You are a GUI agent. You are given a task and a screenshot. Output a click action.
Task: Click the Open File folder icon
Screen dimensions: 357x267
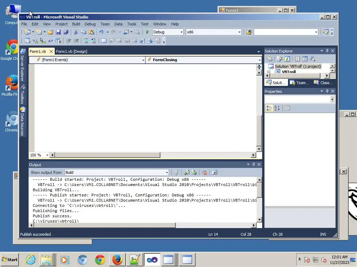51,32
